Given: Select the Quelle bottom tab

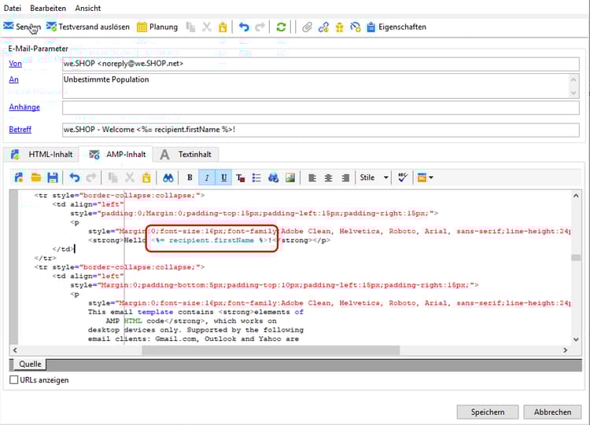Looking at the screenshot, I should pos(30,365).
